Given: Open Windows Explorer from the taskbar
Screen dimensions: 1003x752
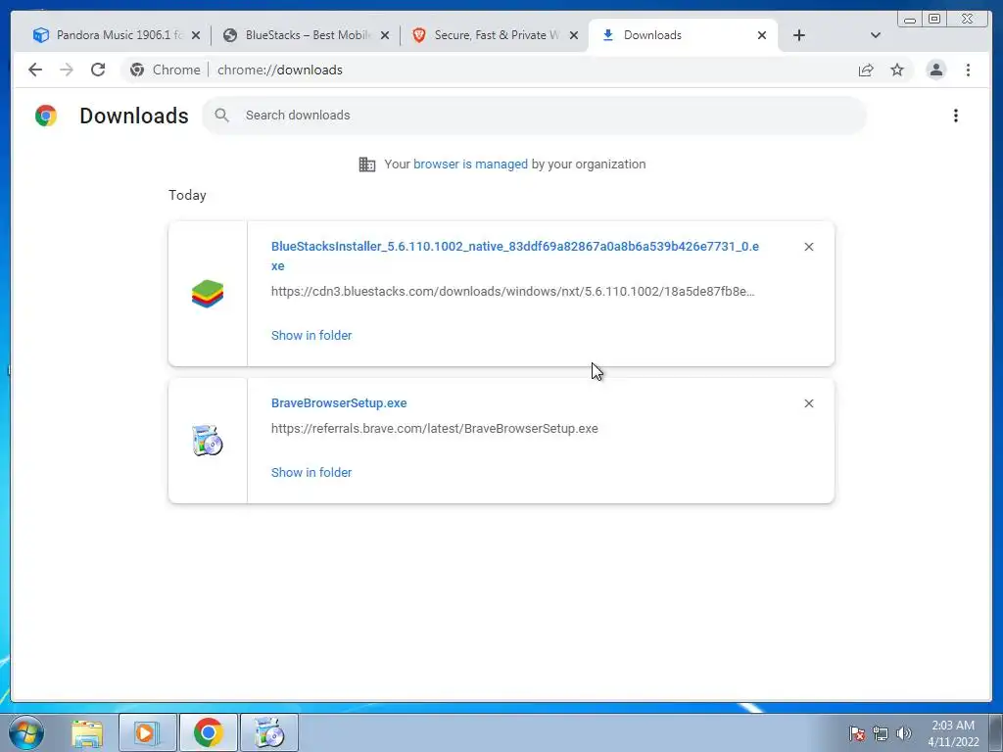Looking at the screenshot, I should (87, 732).
